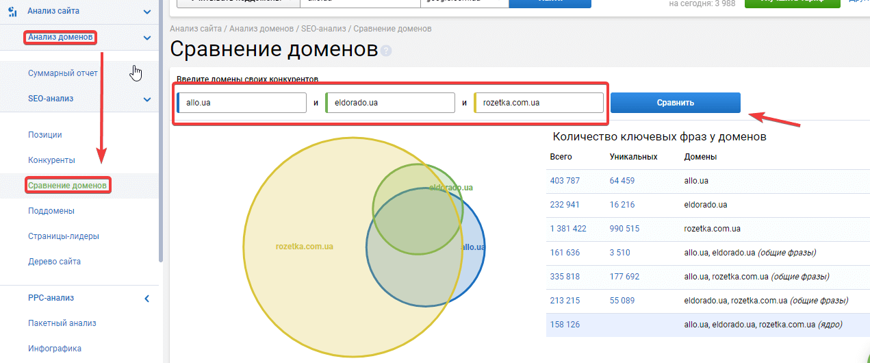Click unique 55 089 phrases link
The height and width of the screenshot is (363, 870).
[x=622, y=301]
